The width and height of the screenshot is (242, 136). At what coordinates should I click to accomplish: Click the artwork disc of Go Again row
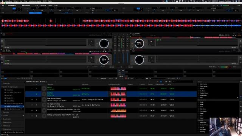point(44,105)
